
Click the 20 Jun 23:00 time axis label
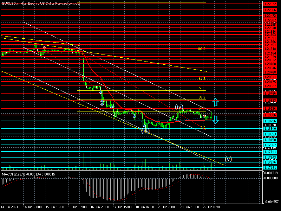pos(167,207)
